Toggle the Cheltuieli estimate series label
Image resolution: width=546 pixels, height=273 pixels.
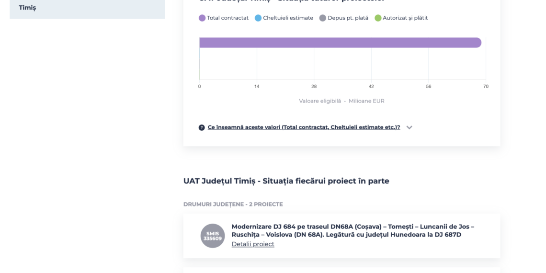coord(288,18)
